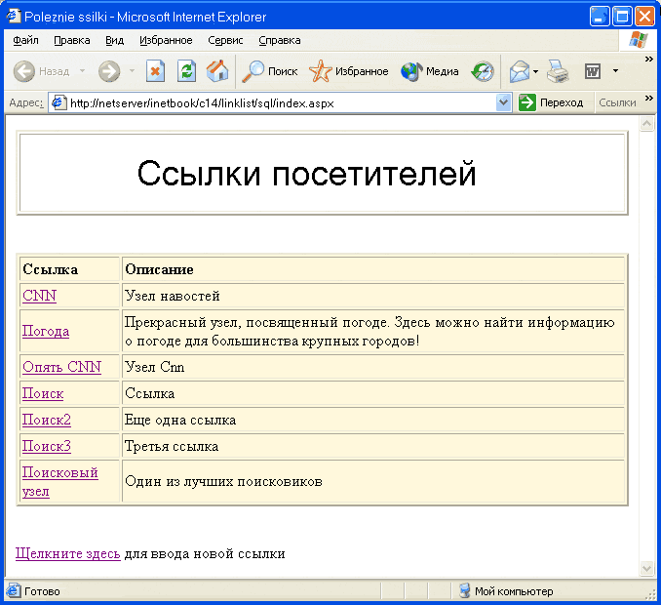Viewport: 661px width, 605px height.
Task: Open the Избранное menu in menu bar
Action: tap(166, 41)
